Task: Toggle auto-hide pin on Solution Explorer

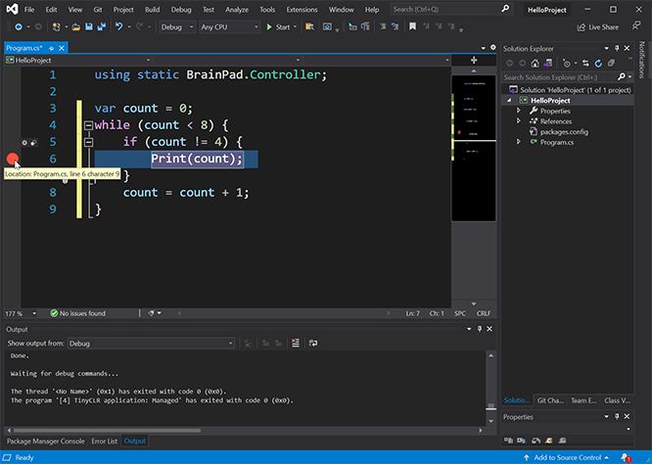Action: point(617,48)
